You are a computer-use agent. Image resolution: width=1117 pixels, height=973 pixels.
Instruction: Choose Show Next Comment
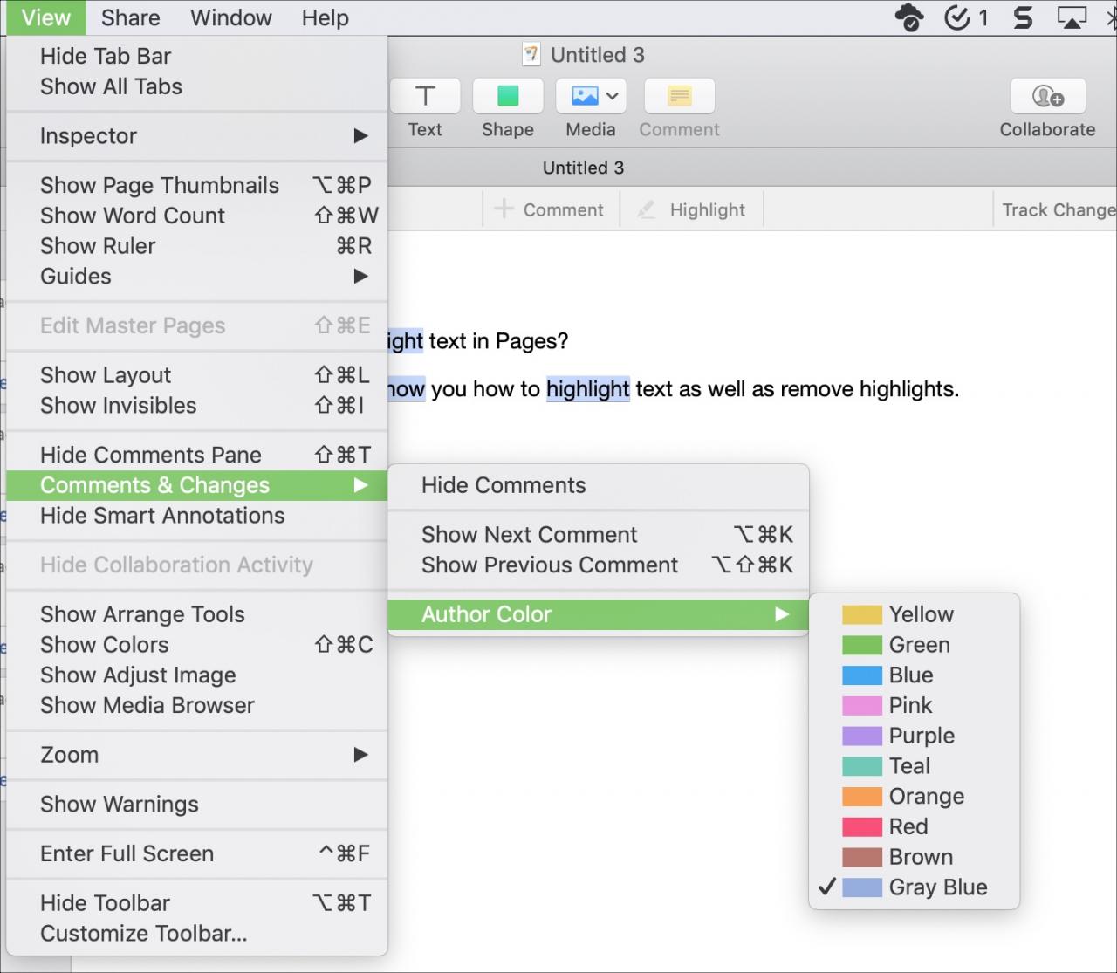pos(529,535)
